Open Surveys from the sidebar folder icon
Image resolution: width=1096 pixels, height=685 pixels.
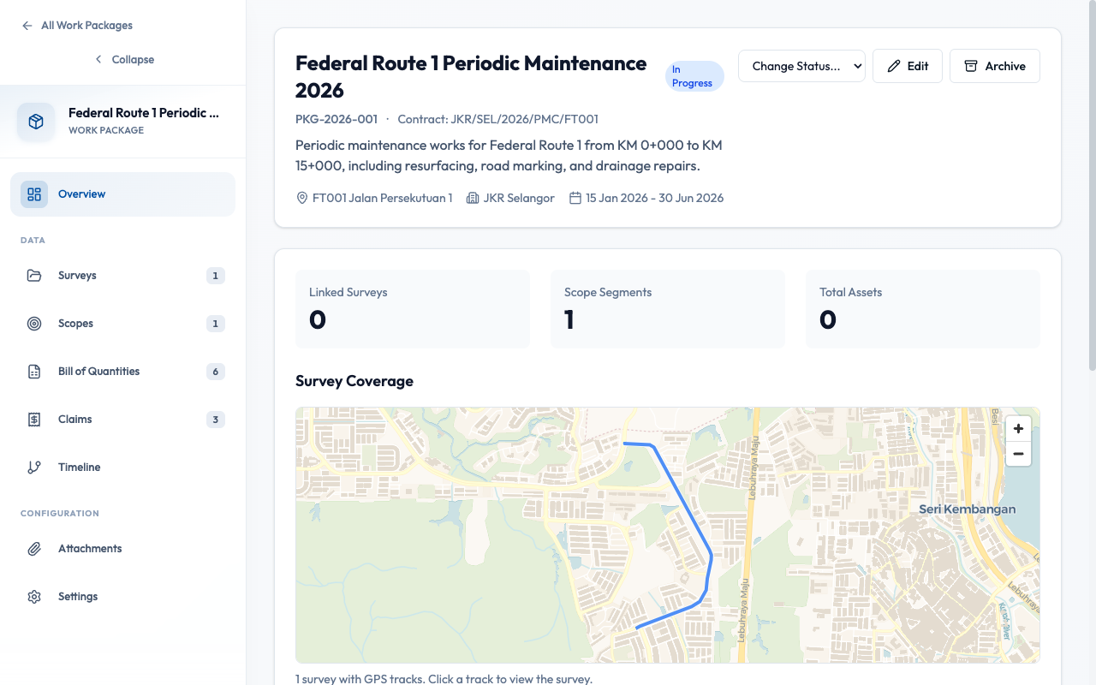(x=33, y=275)
